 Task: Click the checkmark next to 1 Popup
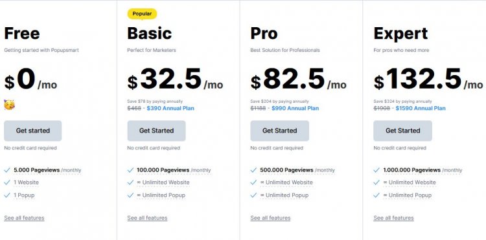7,195
